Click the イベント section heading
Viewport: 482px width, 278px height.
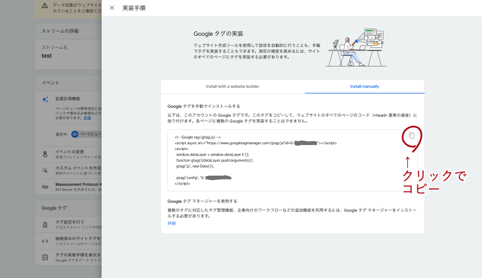pos(51,83)
